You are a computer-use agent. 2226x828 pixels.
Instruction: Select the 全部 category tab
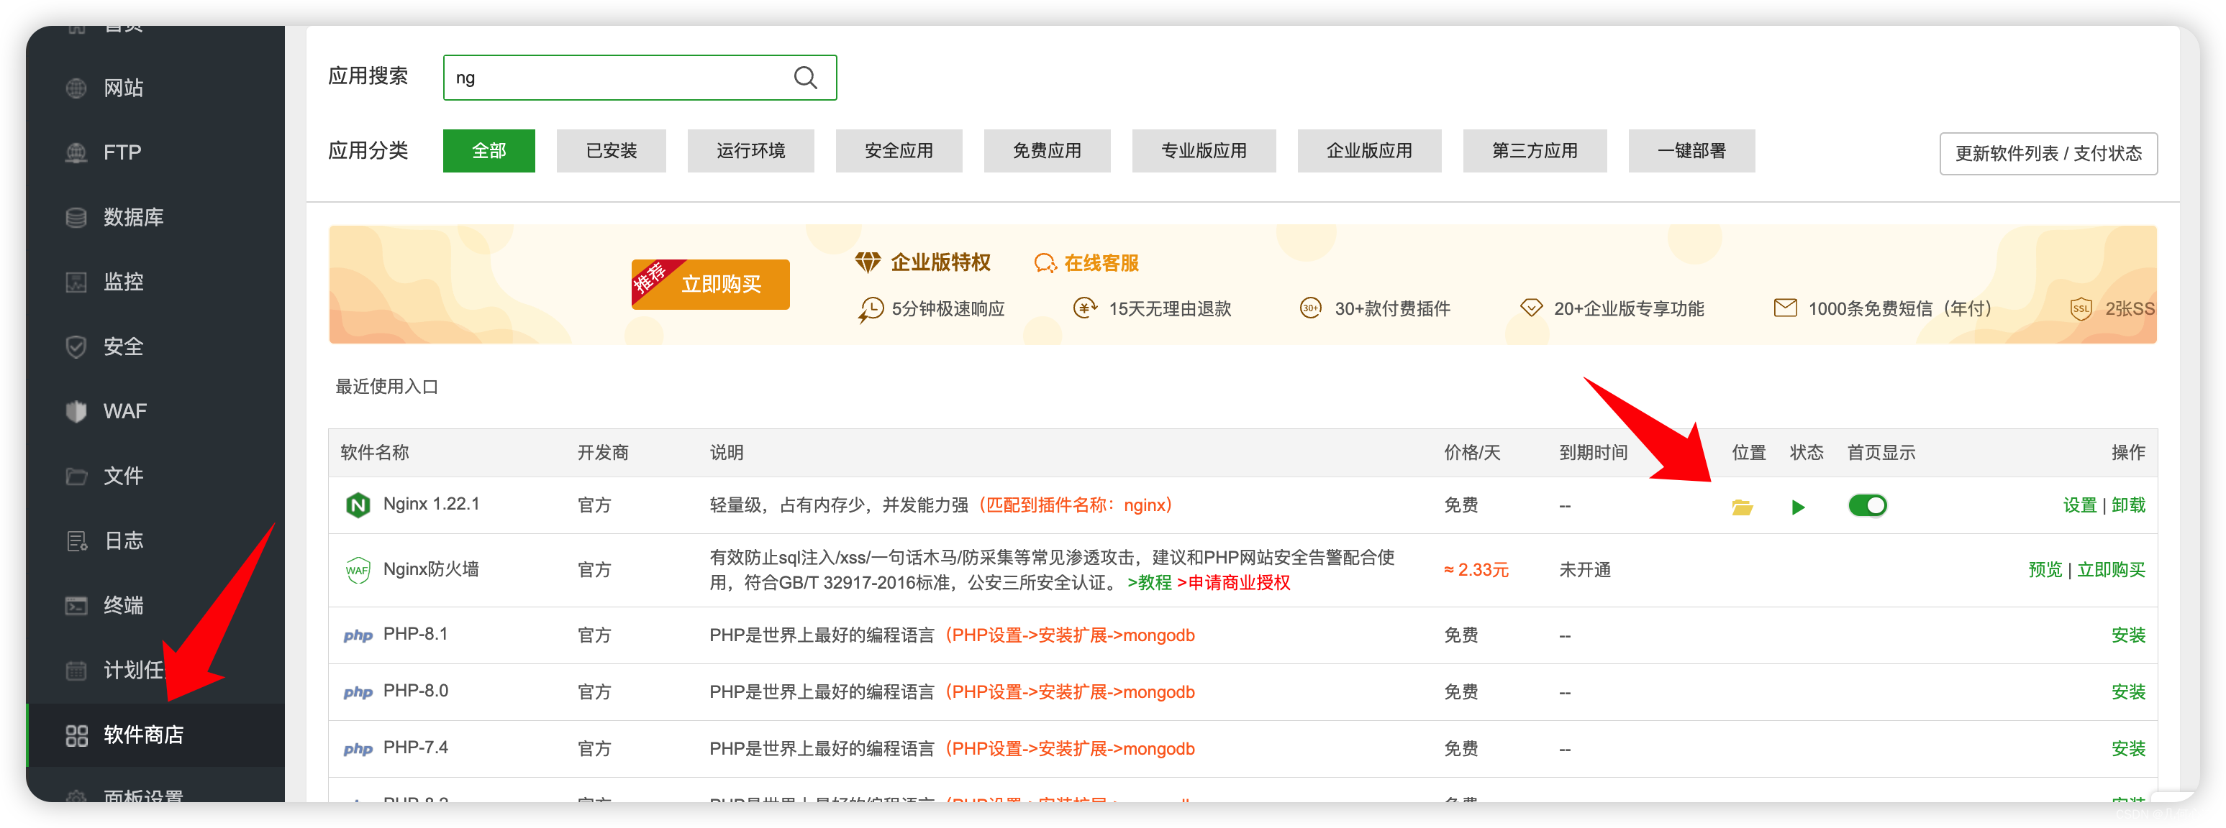(489, 151)
